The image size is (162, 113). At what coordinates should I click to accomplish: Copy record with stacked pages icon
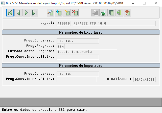tap(111, 13)
